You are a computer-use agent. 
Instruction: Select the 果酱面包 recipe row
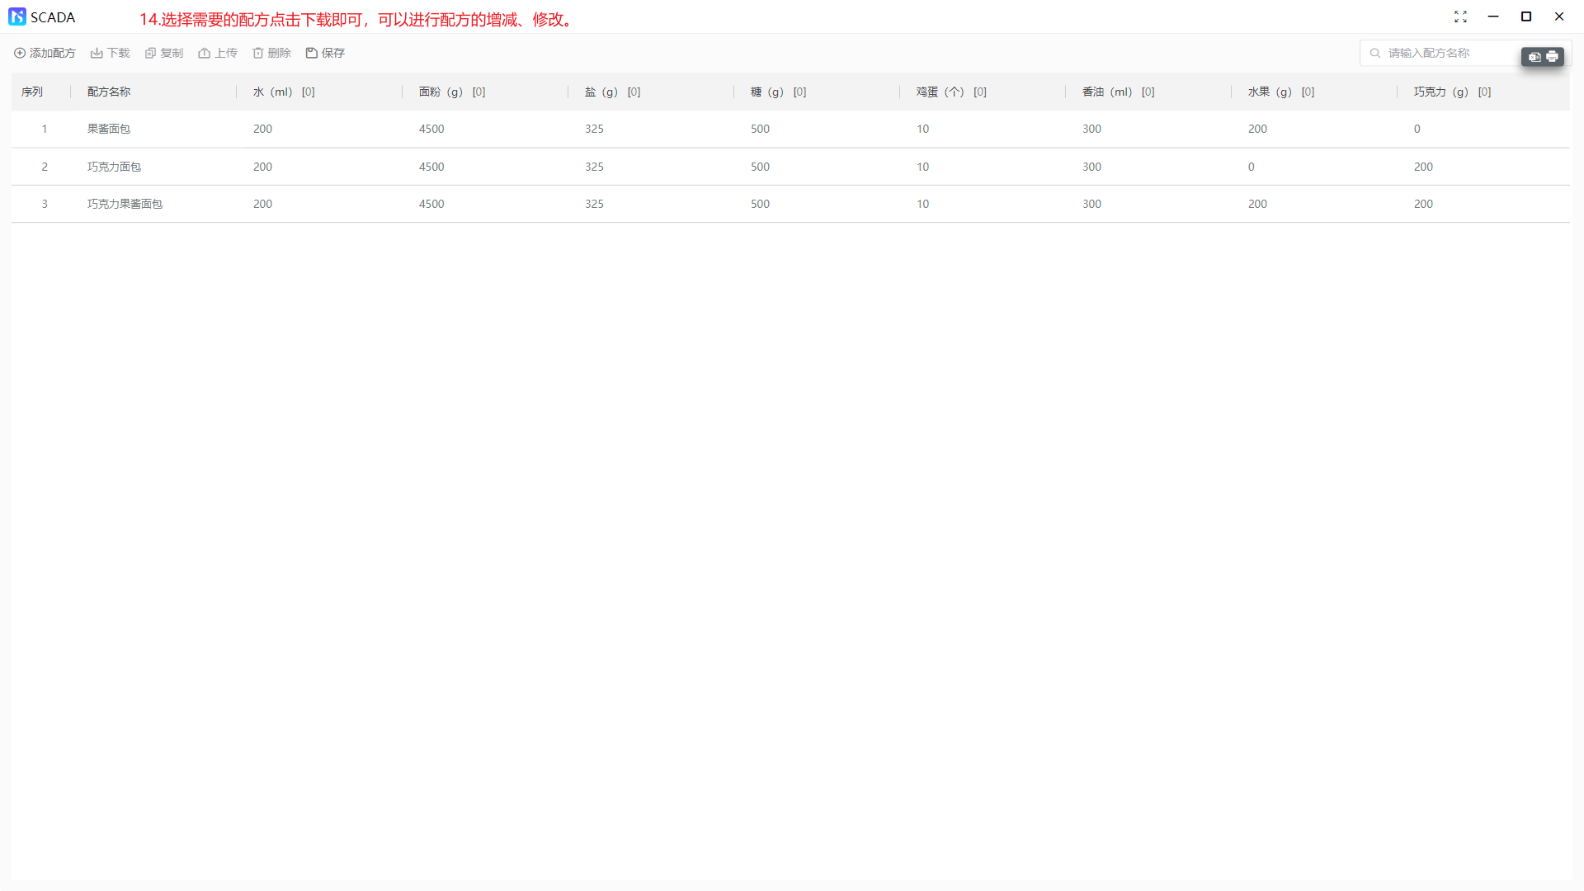(109, 129)
